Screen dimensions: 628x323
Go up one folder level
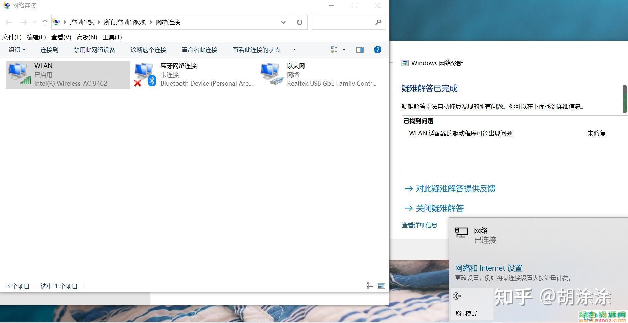coord(45,22)
